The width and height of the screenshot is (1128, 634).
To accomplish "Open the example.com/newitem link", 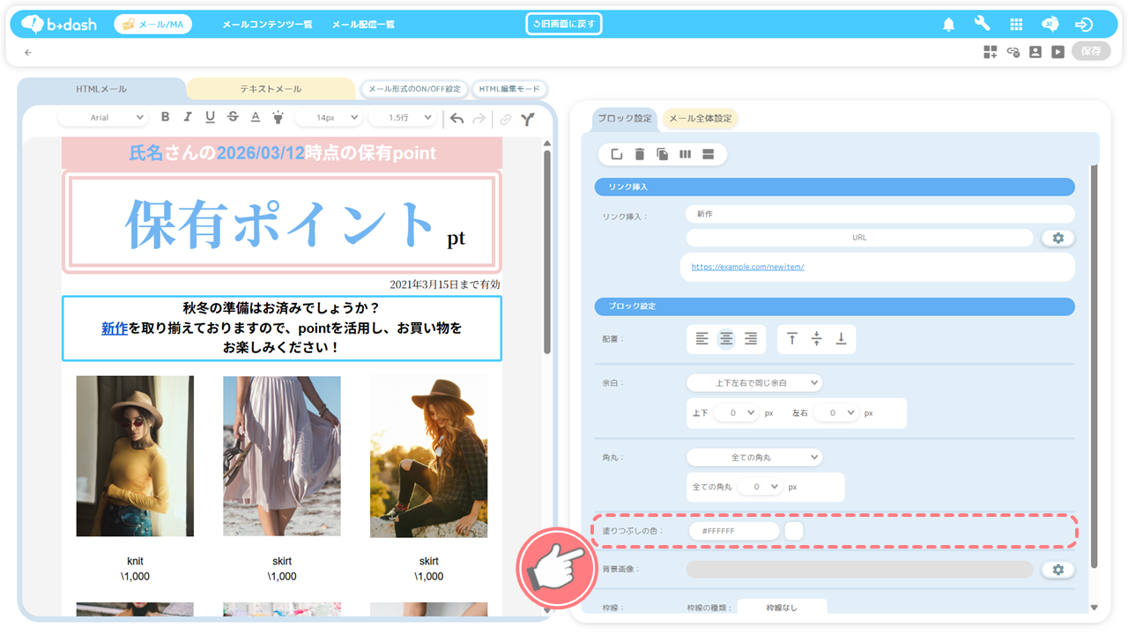I will pos(747,267).
